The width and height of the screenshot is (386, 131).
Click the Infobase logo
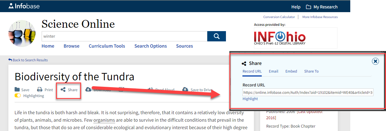(x=24, y=6)
